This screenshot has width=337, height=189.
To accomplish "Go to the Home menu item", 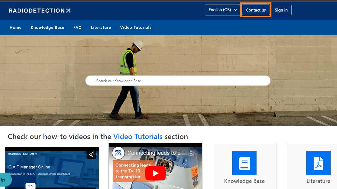I will click(15, 28).
